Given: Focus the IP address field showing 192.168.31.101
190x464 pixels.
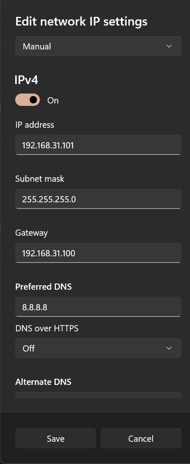Looking at the screenshot, I should [x=98, y=145].
